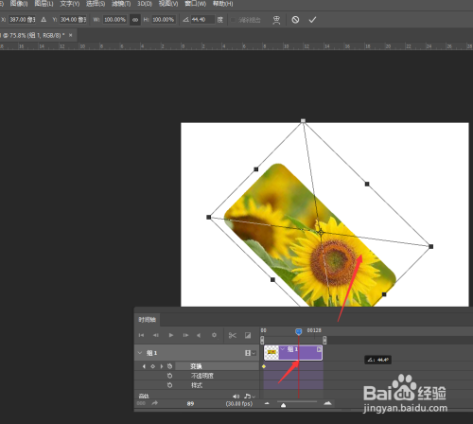Open the 视图(V) menu
Image resolution: width=473 pixels, height=424 pixels.
pyautogui.click(x=168, y=4)
